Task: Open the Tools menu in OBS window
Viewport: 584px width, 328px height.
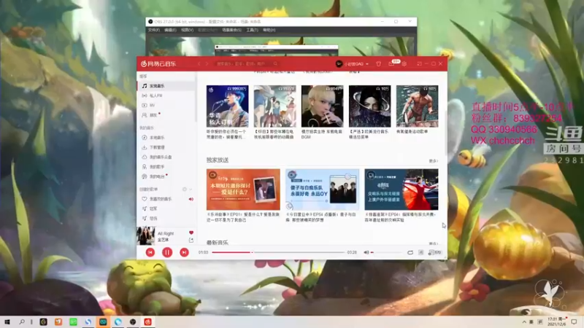Action: [252, 30]
